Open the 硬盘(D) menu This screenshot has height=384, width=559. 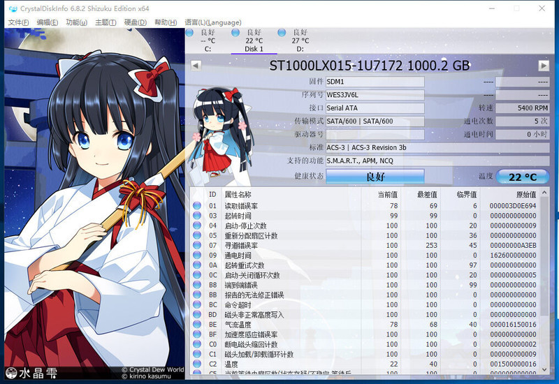pos(135,22)
